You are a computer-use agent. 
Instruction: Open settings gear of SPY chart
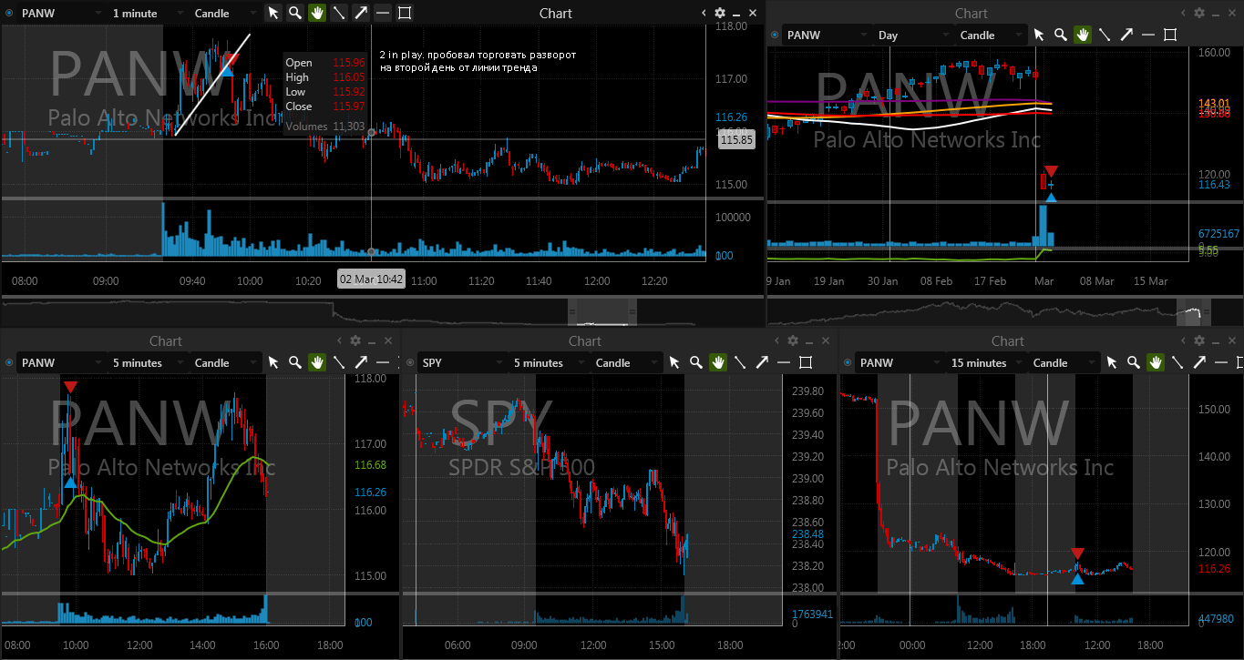[x=793, y=340]
